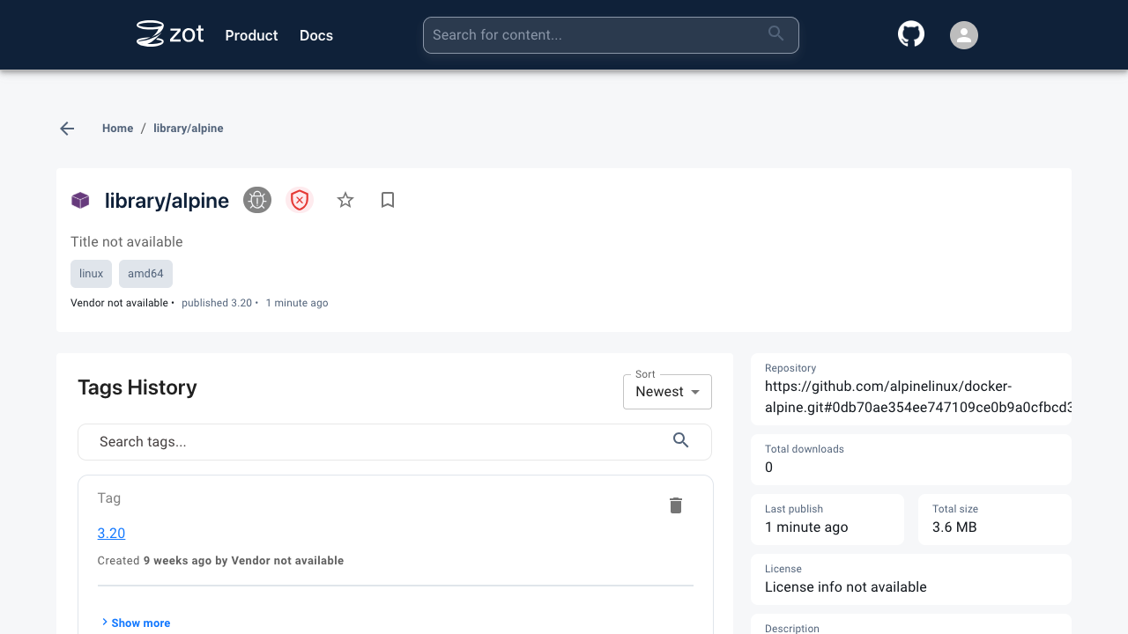
Task: Open the GitHub repository icon
Action: coord(911,34)
